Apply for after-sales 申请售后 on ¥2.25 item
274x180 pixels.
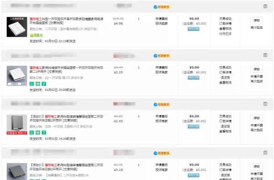[162, 67]
